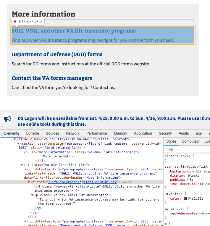Open the Network tab
The height and width of the screenshot is (226, 210).
pos(73,133)
